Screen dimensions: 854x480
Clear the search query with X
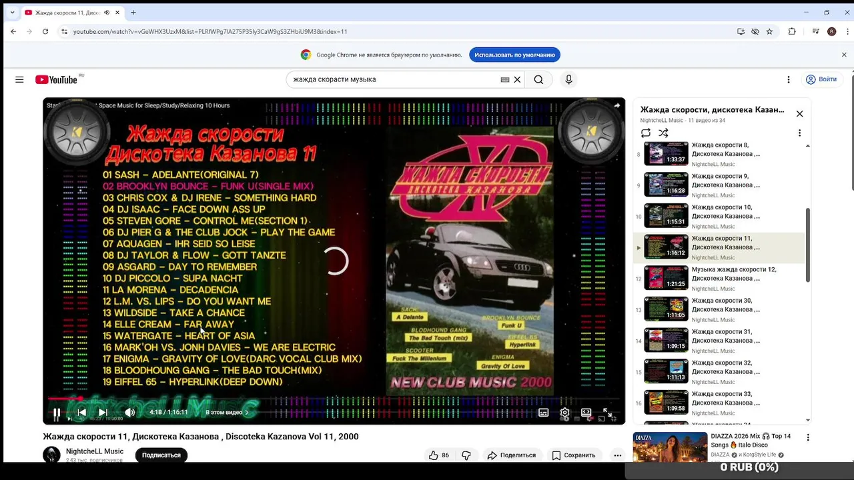(x=517, y=79)
